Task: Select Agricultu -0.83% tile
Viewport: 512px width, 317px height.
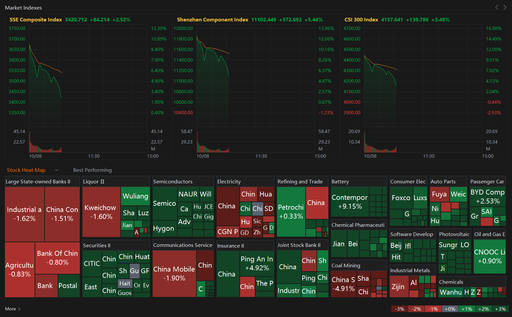Action: pos(20,270)
